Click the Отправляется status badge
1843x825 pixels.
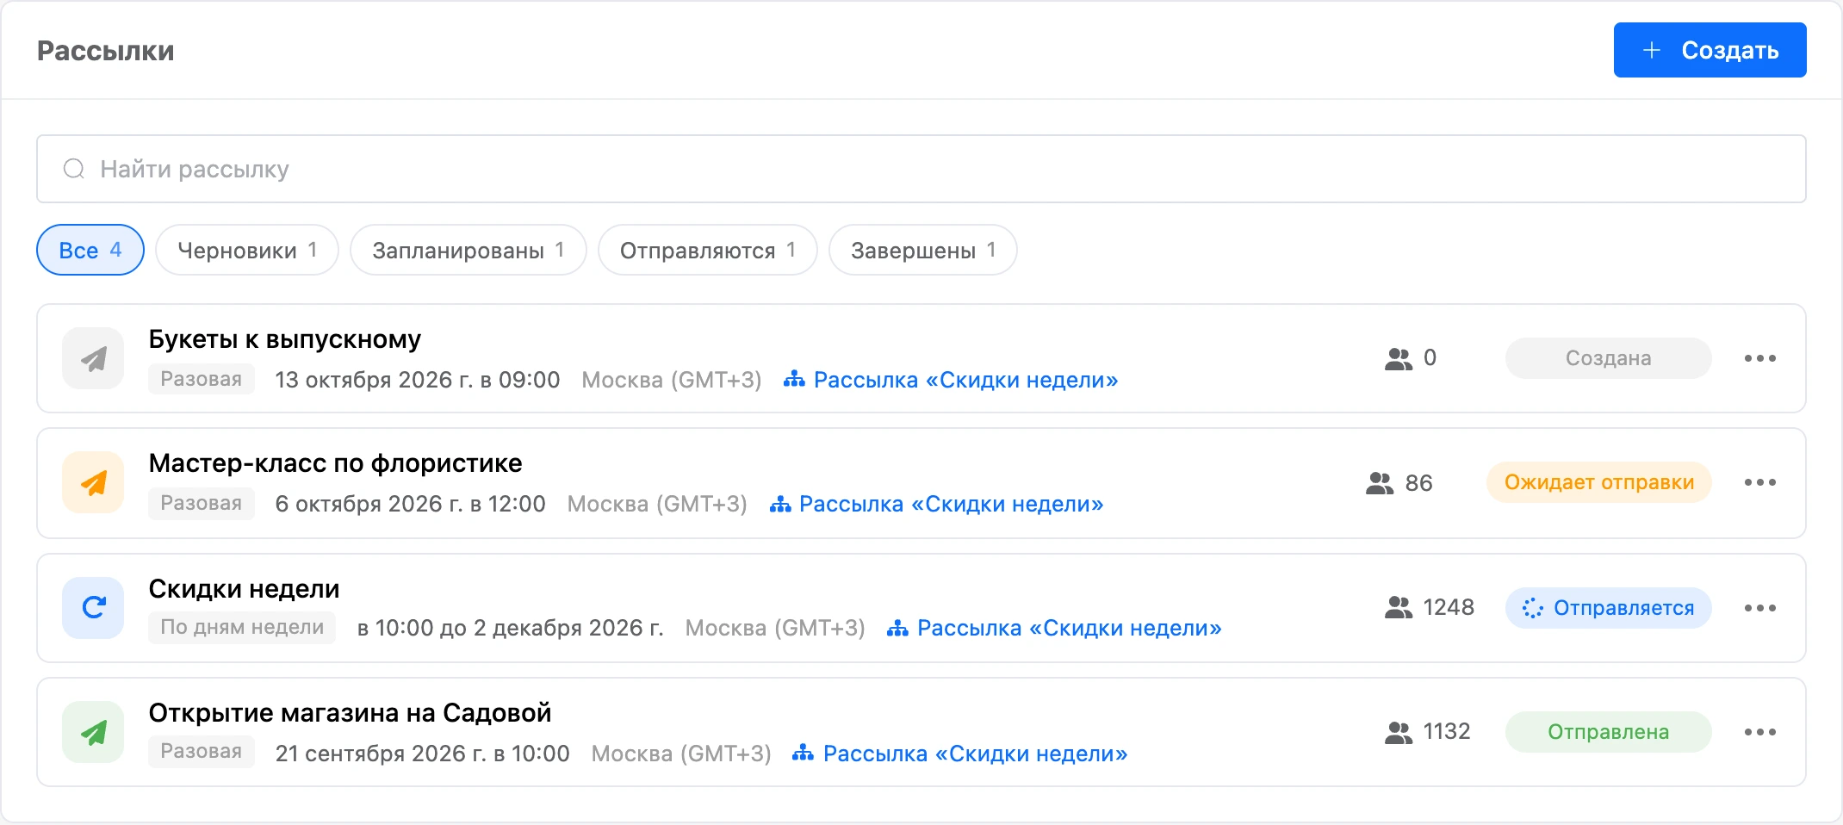pyautogui.click(x=1609, y=608)
